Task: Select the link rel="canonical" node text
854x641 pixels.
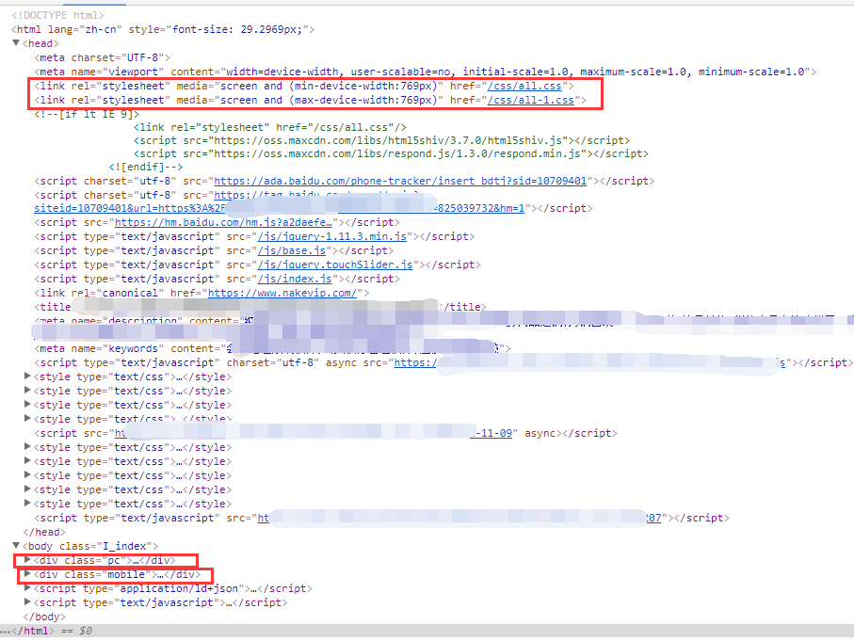Action: point(201,293)
